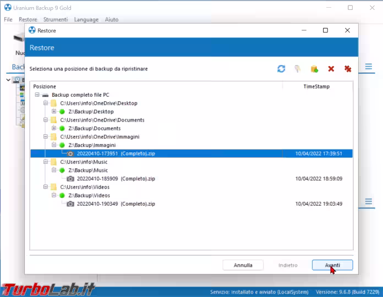Click folder icon of C:\Users\info\Videos
The image size is (383, 297).
[53, 187]
